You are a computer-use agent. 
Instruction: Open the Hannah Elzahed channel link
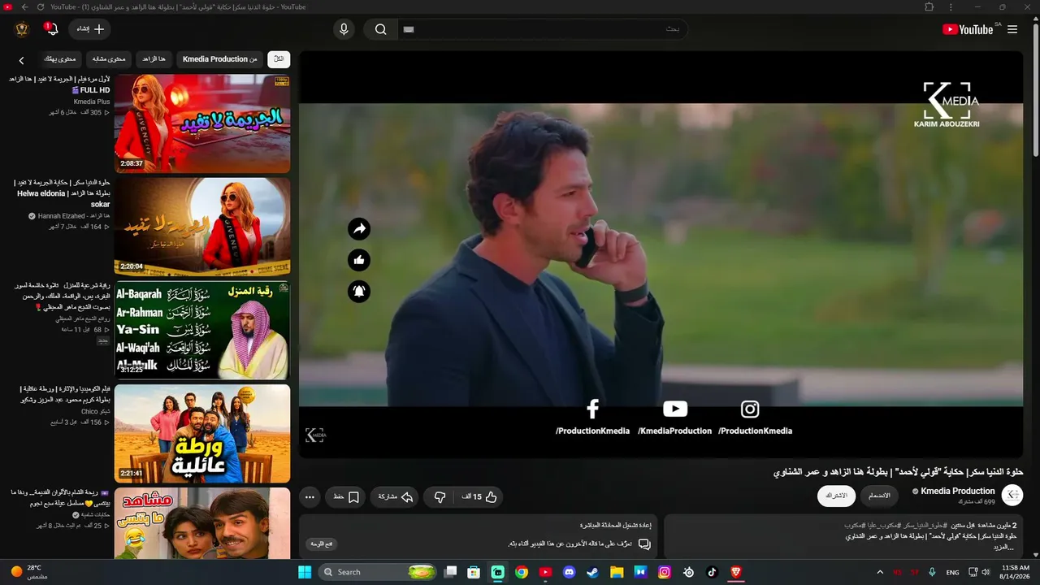[x=73, y=216]
